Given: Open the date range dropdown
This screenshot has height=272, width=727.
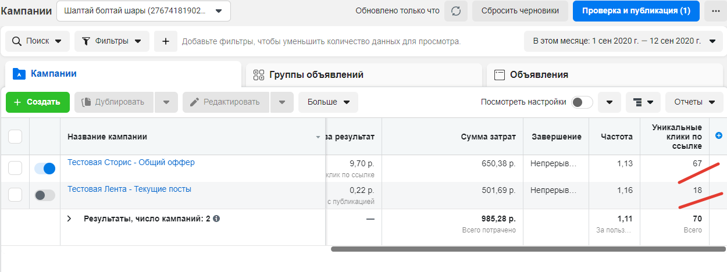Looking at the screenshot, I should (623, 41).
